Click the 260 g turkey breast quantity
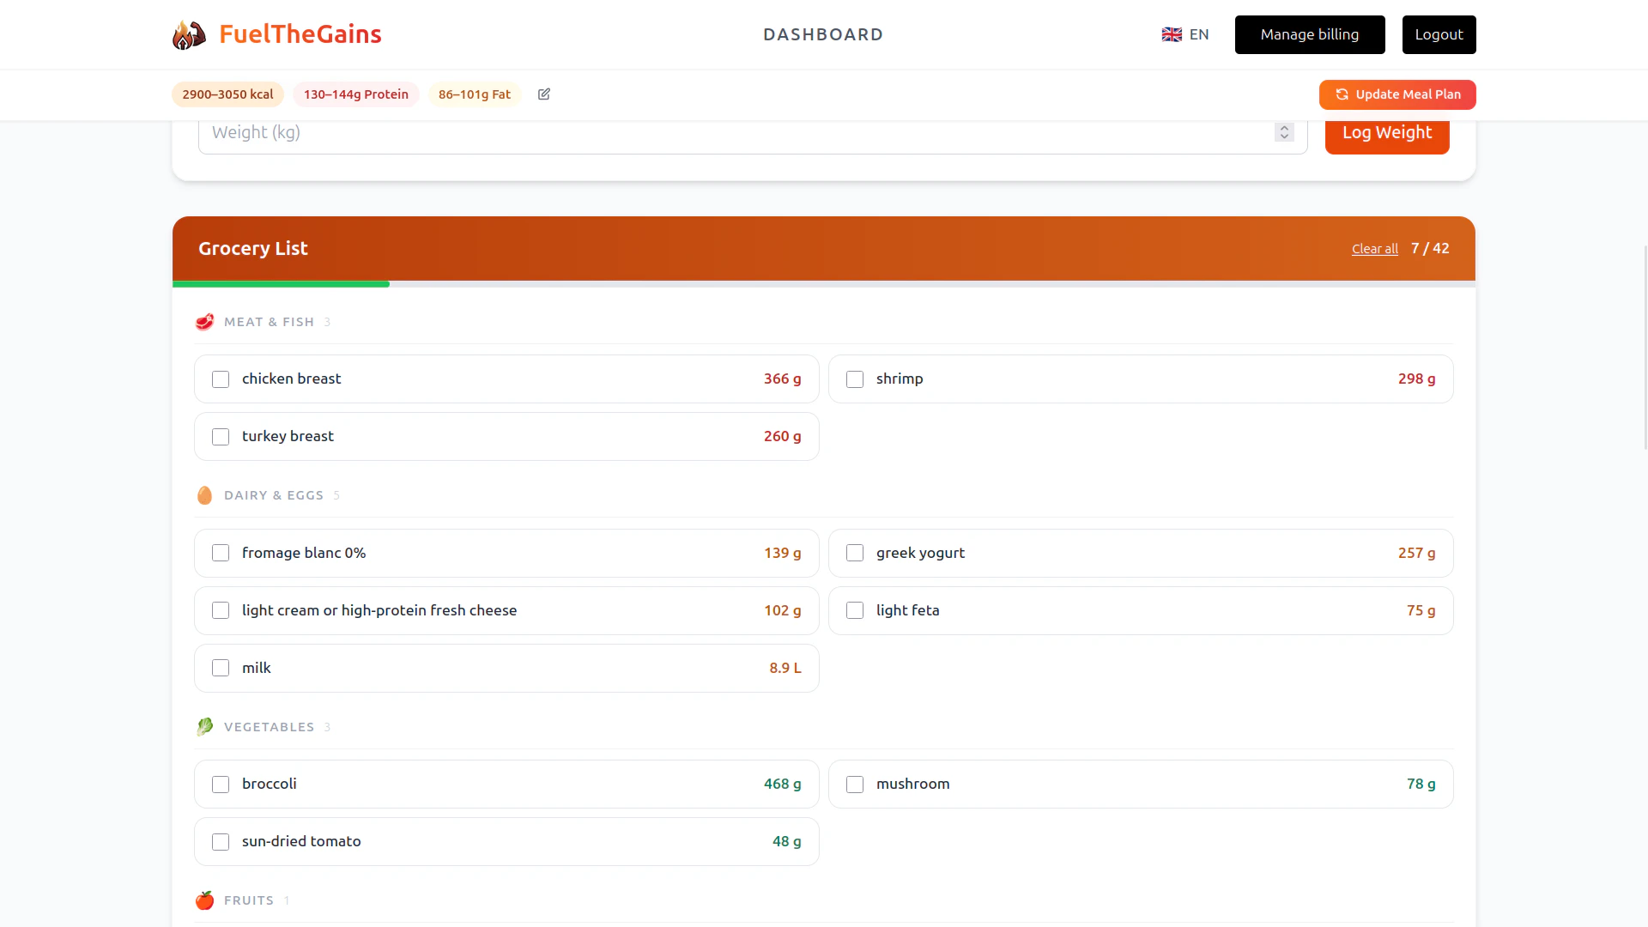 click(782, 436)
